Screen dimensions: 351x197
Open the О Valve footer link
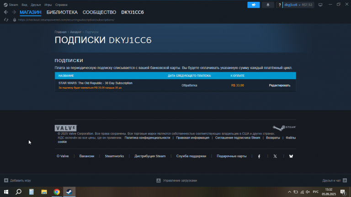63,156
